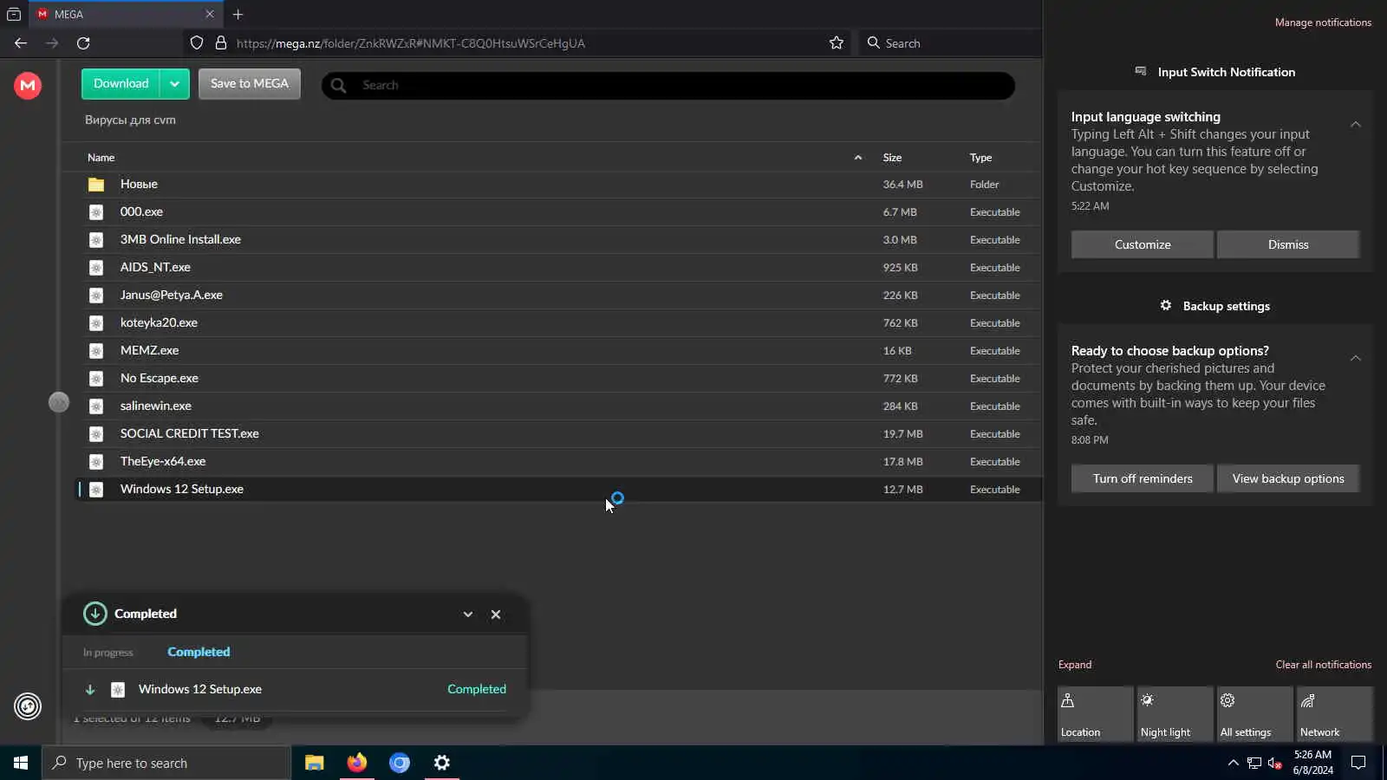Open the Windows Start menu
This screenshot has width=1387, height=780.
pos(21,763)
